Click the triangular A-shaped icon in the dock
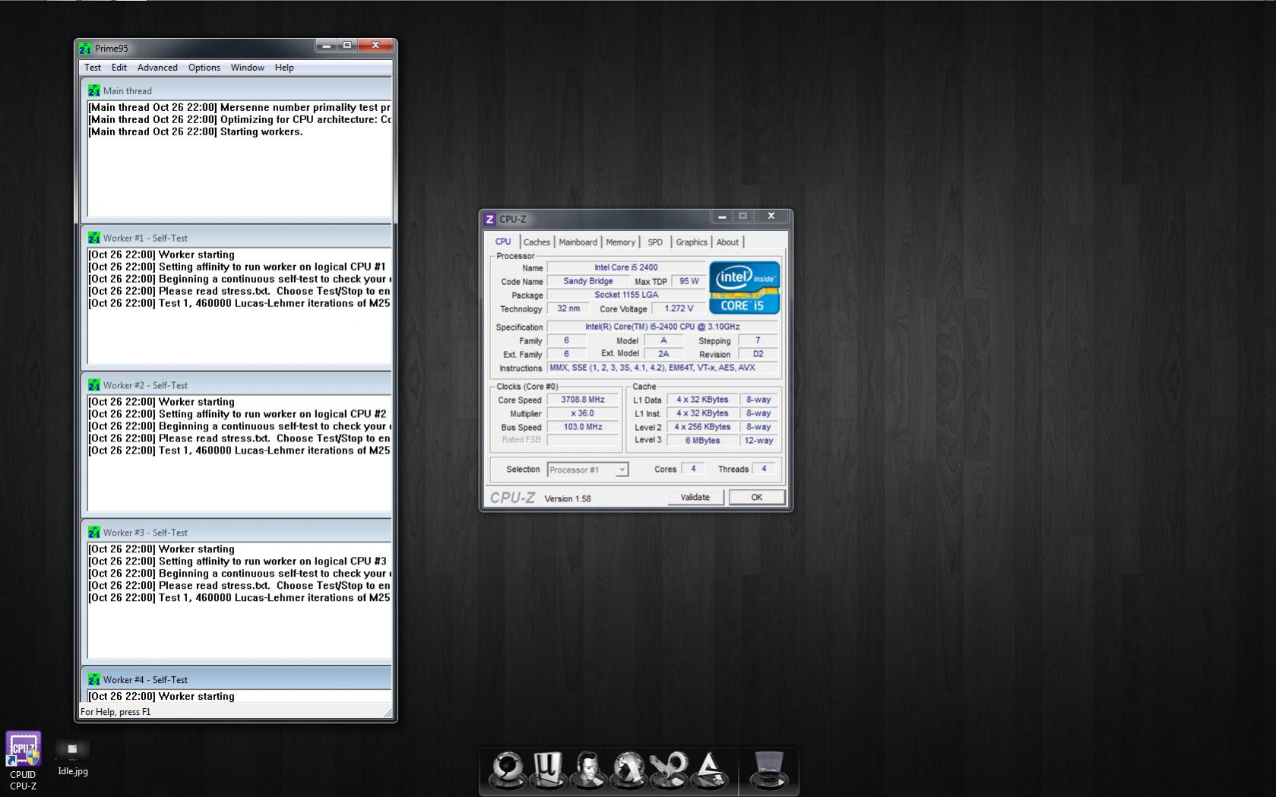The width and height of the screenshot is (1276, 797). [710, 770]
